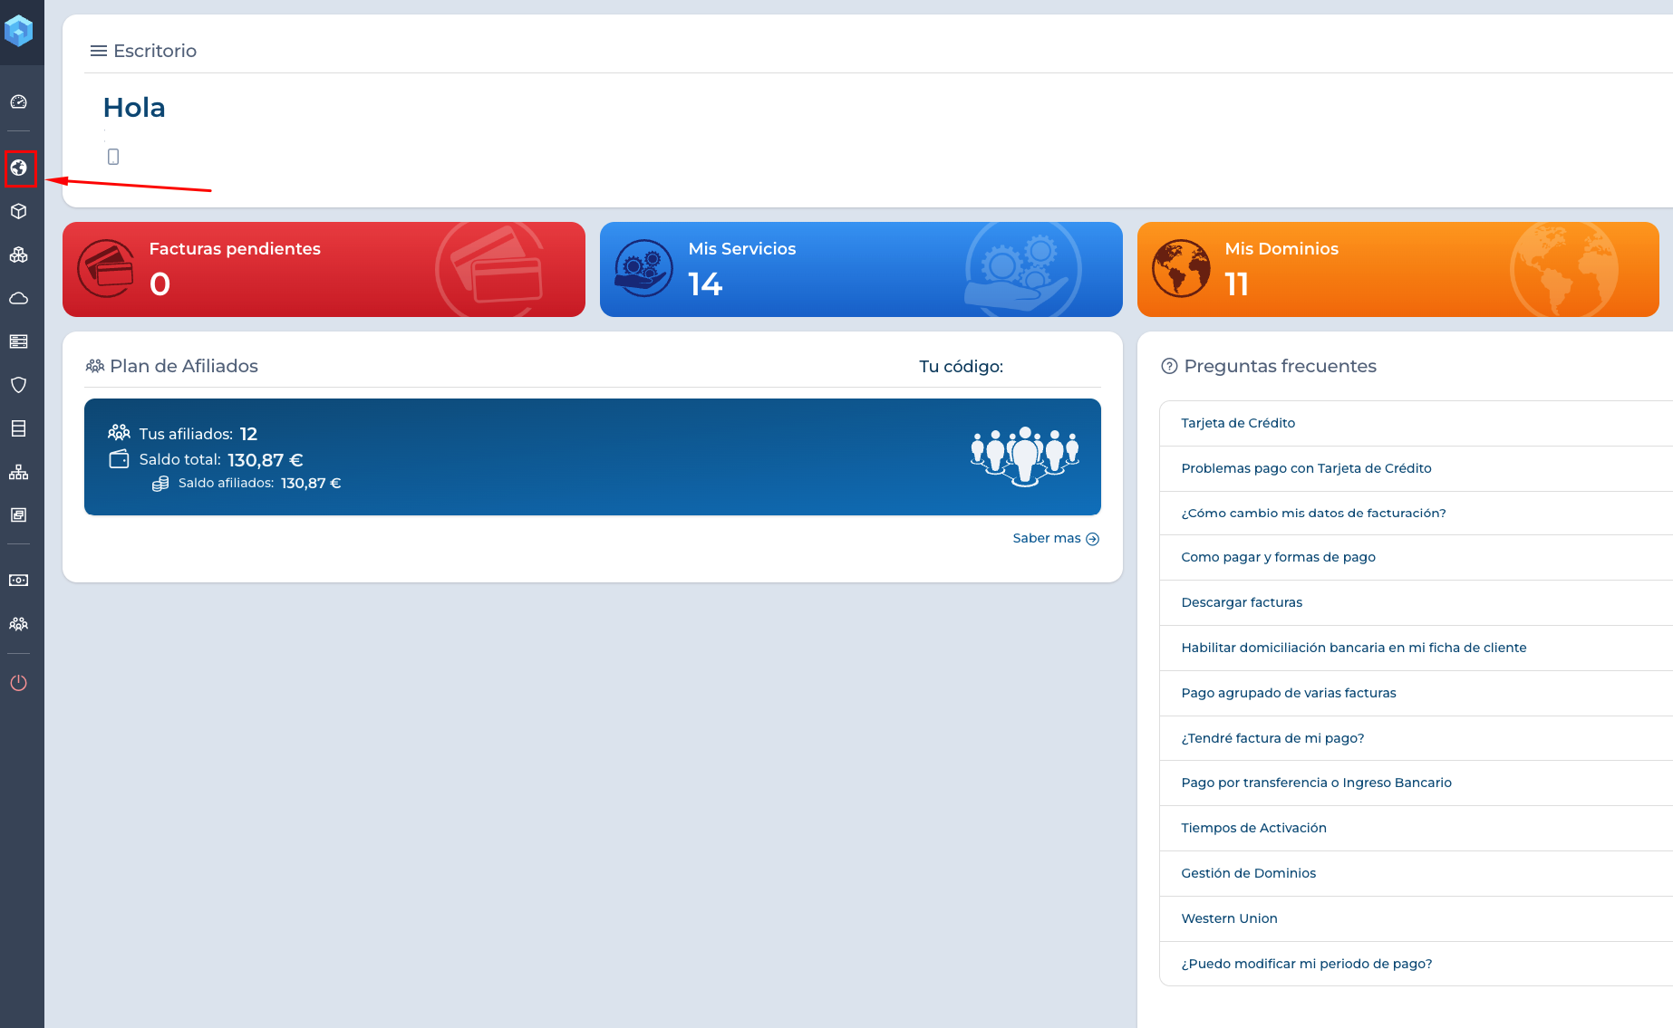The image size is (1673, 1028).
Task: Follow the Saber mas link
Action: coord(1055,538)
